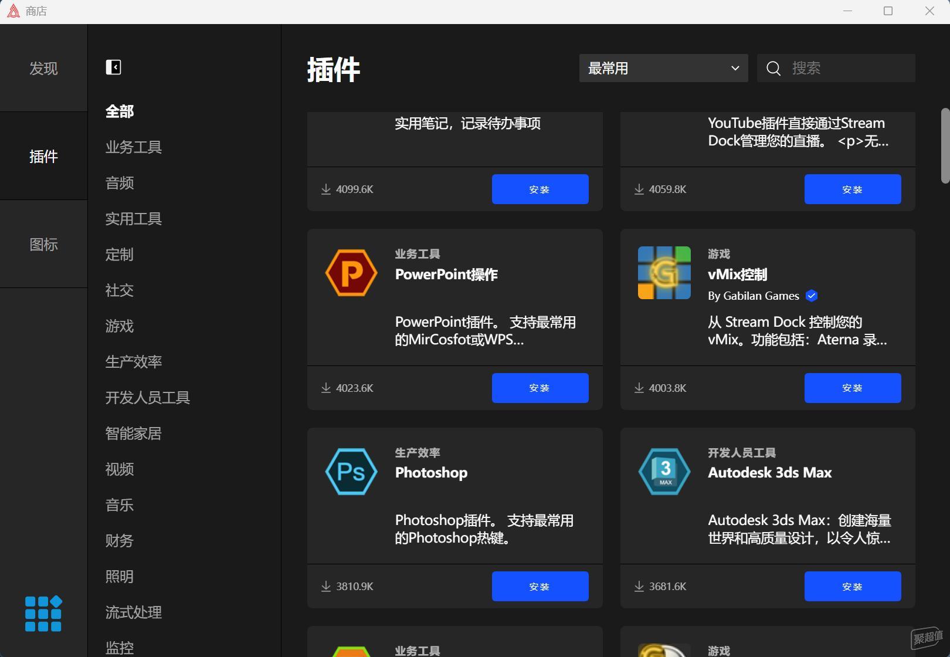Open the Photoshop plugin title
Image resolution: width=950 pixels, height=657 pixels.
(x=432, y=473)
